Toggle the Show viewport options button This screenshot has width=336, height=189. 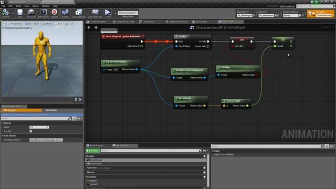tap(37, 24)
